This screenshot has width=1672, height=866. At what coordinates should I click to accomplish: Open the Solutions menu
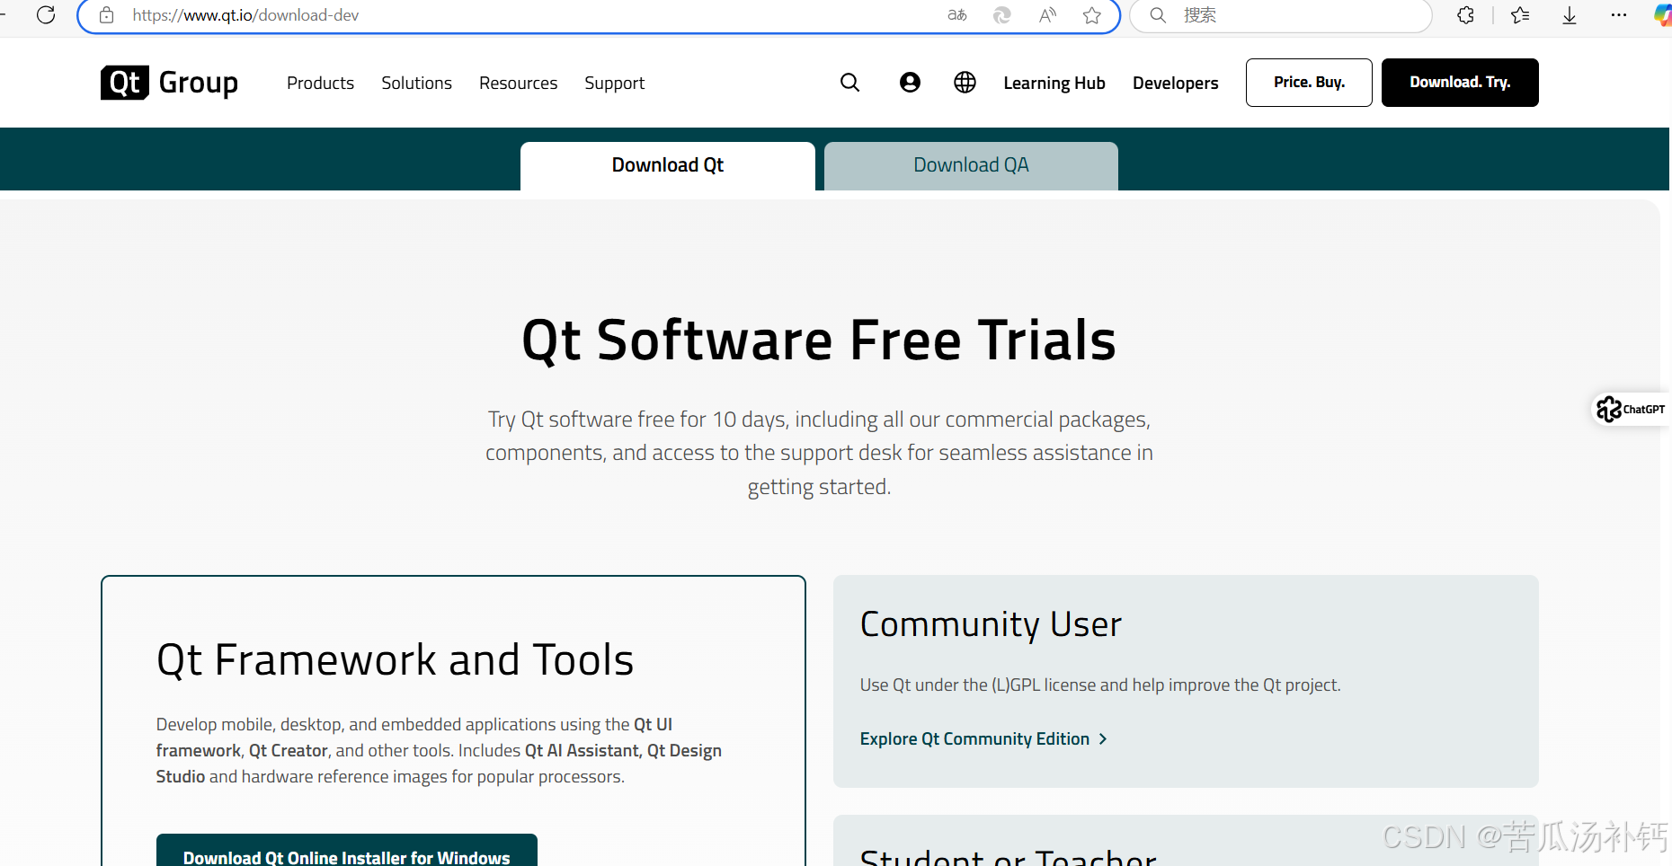tap(416, 83)
